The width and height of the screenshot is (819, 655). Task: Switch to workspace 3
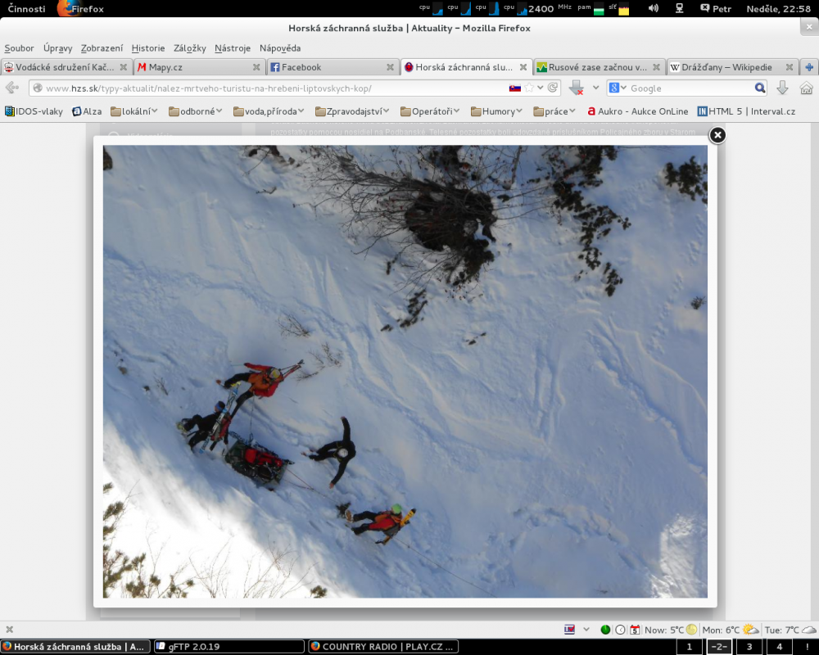click(x=749, y=647)
